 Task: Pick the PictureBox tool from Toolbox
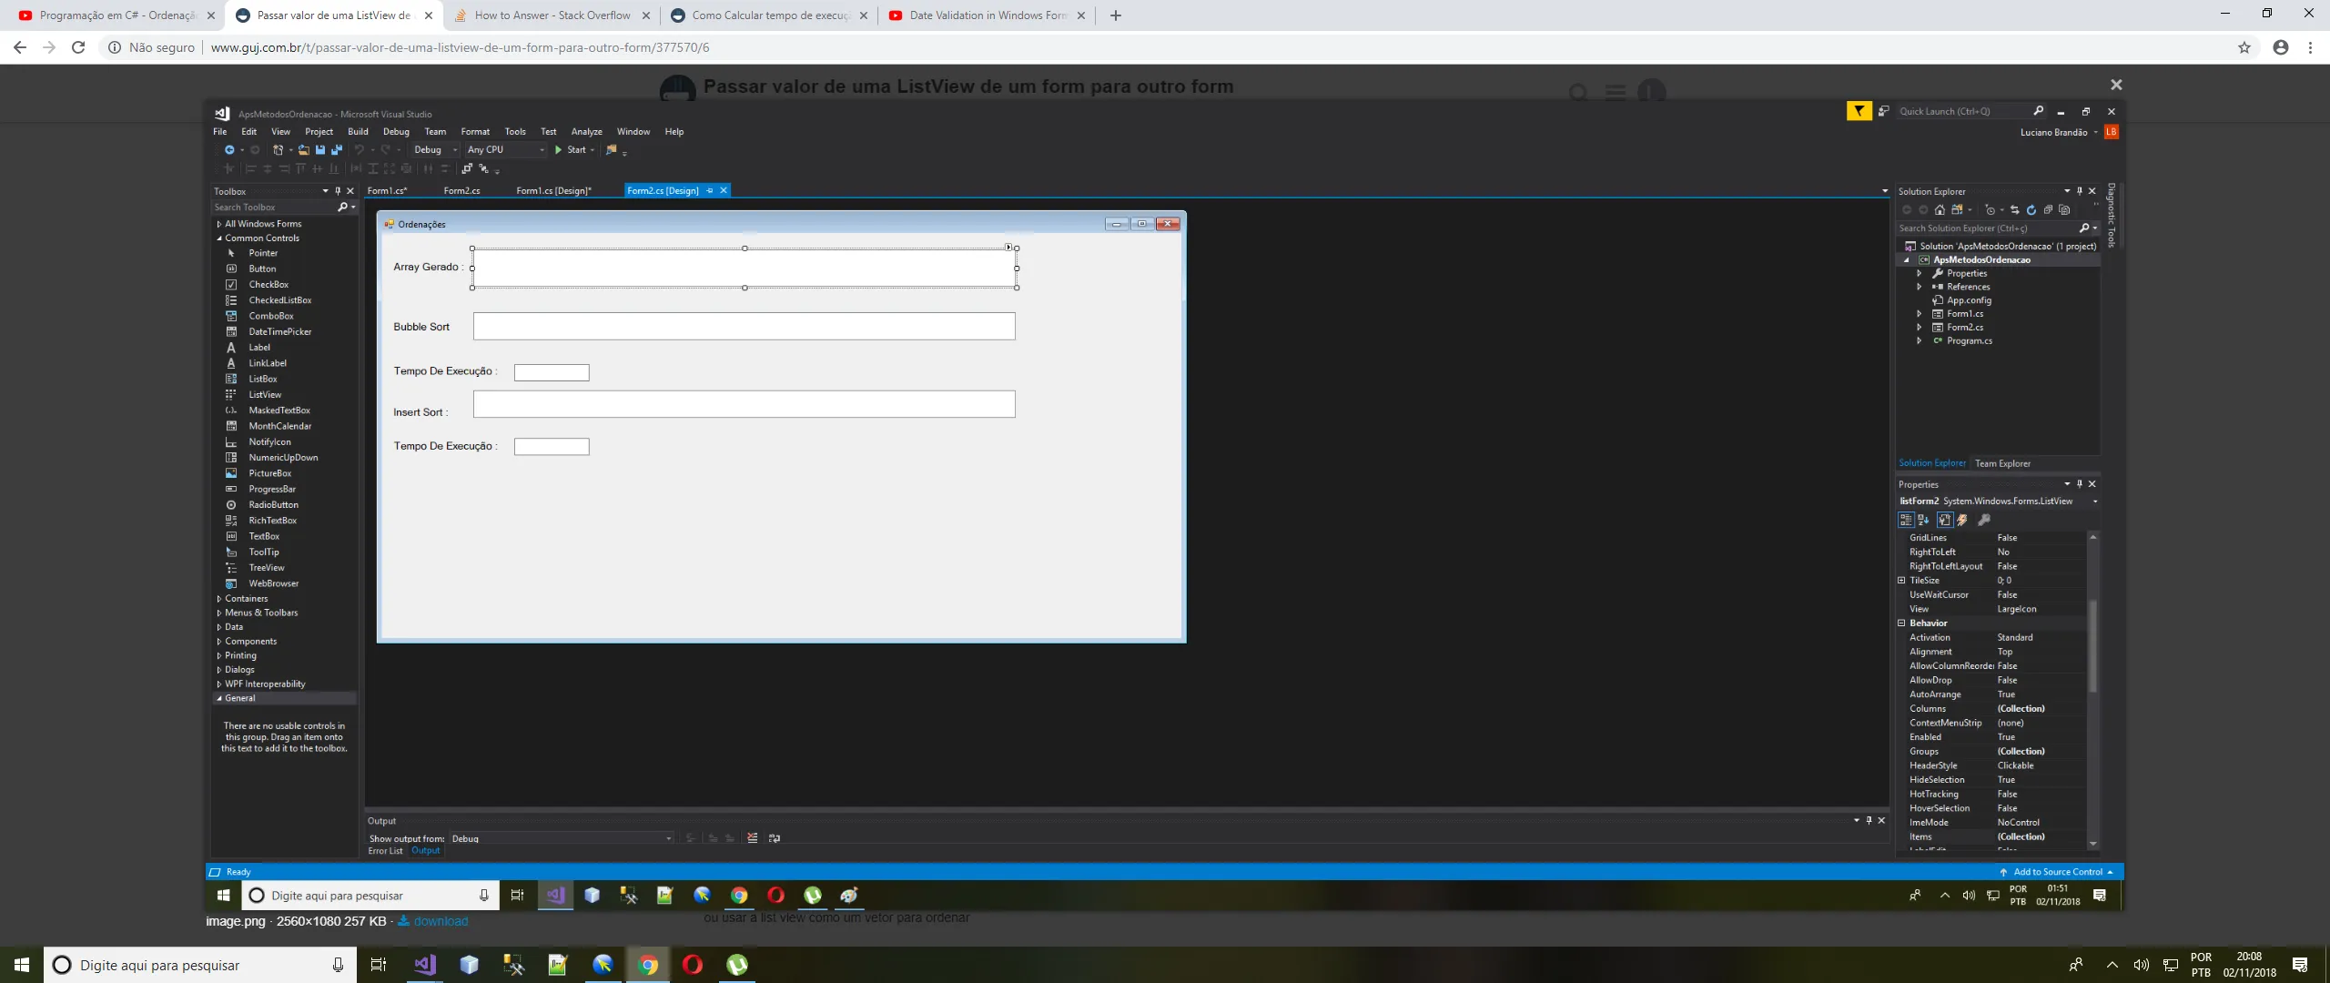pos(270,473)
